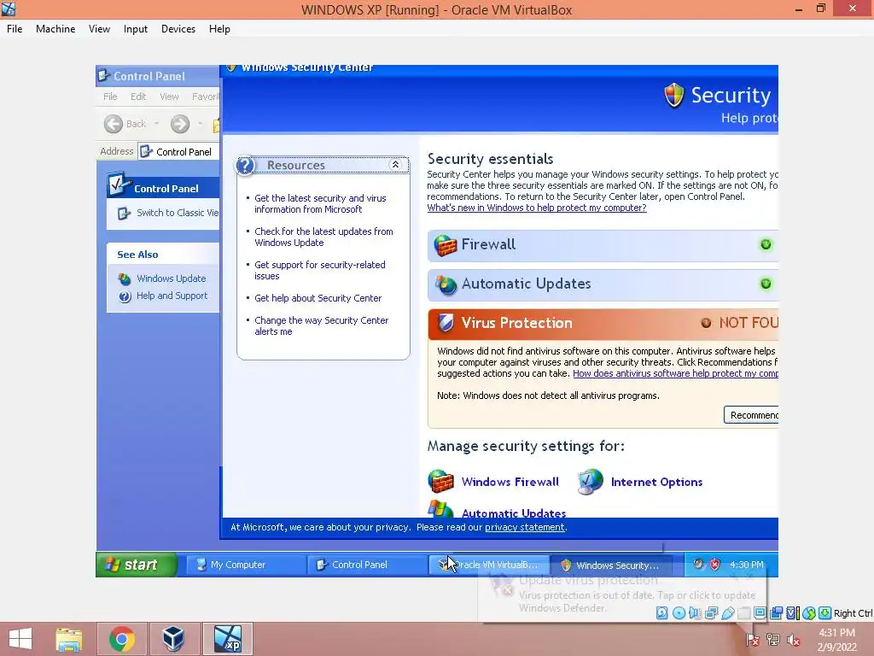
Task: Switch to Oracle VM VirtualBox XP taskbar button
Action: pos(489,565)
